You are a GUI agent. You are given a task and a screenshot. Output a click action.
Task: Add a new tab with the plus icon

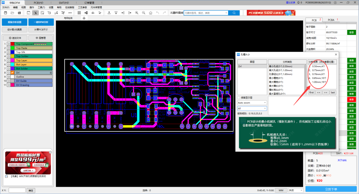click(x=84, y=18)
